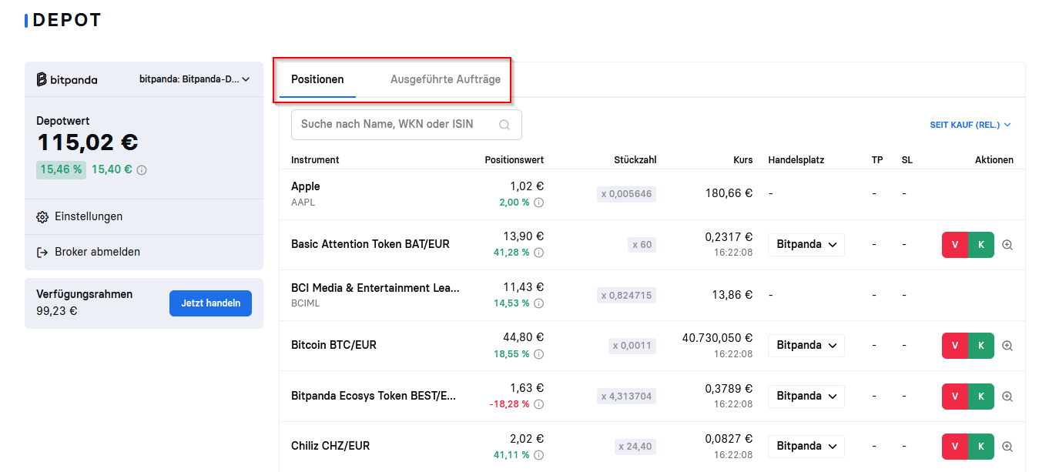Click the 180,66 € Apple price
1049x472 pixels.
click(729, 193)
